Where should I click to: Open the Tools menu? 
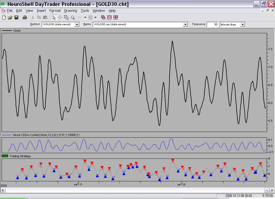85,11
